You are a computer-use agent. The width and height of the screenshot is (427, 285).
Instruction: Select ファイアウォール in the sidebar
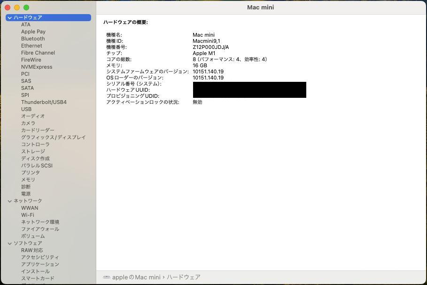coord(40,229)
